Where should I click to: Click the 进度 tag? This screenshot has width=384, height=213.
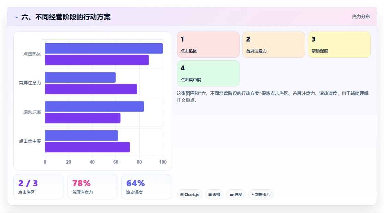point(236,194)
